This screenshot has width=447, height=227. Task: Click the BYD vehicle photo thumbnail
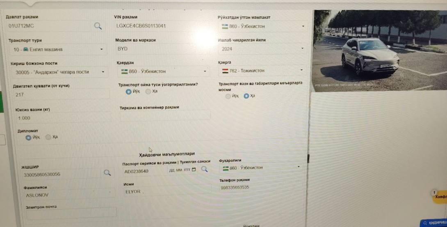click(x=380, y=51)
